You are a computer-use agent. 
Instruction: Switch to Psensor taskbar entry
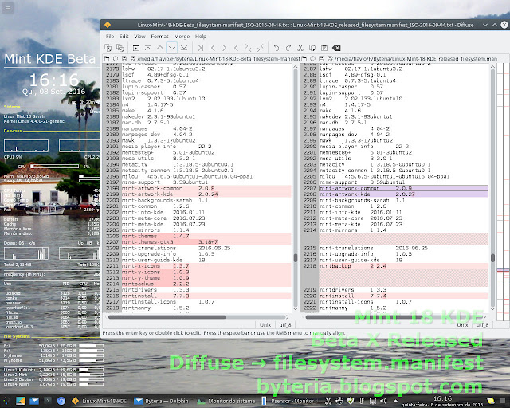pyautogui.click(x=288, y=401)
